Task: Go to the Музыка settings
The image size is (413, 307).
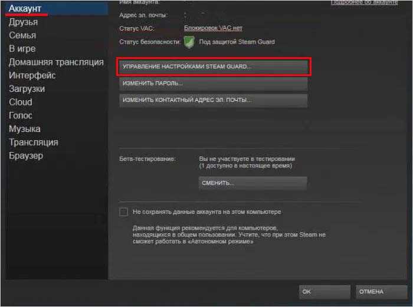Action: 25,129
